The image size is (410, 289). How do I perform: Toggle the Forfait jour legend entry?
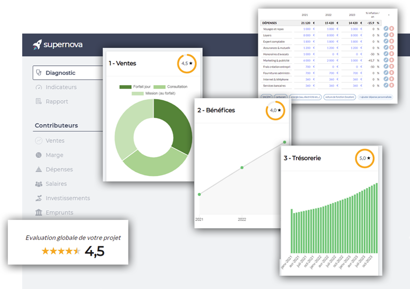[x=135, y=87]
